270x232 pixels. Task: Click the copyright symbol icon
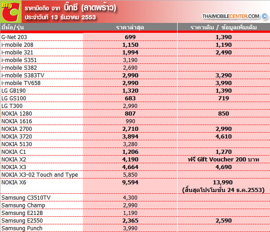pyautogui.click(x=265, y=16)
